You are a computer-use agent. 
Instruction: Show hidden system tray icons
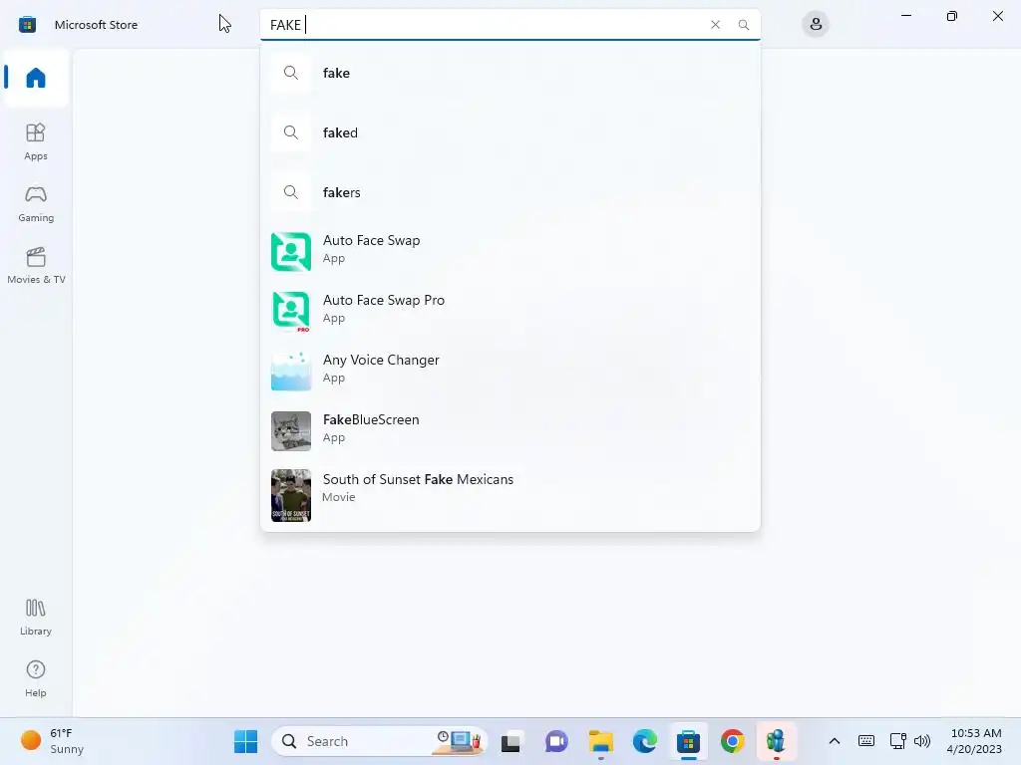(835, 741)
